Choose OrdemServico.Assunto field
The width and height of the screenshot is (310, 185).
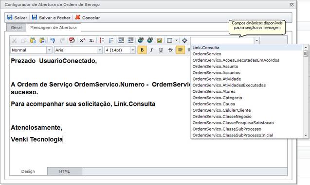(x=247, y=67)
